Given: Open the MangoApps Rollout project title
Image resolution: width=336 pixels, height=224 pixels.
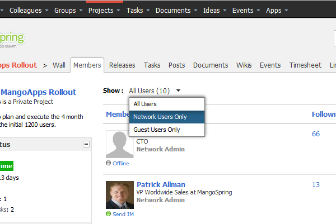Looking at the screenshot, I should click(x=39, y=92).
